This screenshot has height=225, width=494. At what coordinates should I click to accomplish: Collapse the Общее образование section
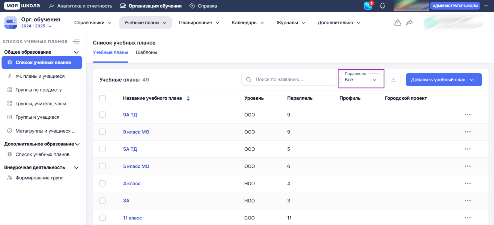76,52
